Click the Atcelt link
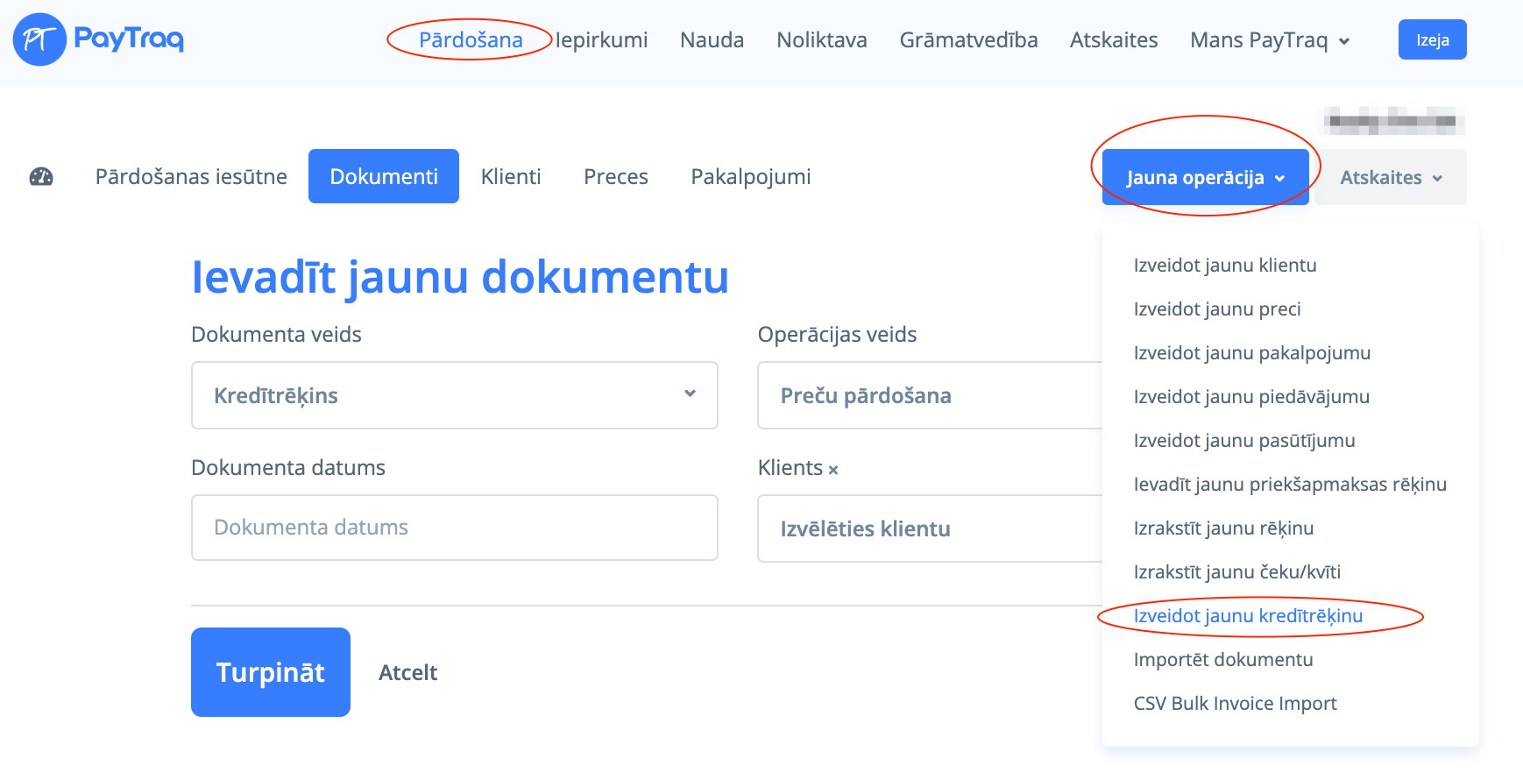Screen dimensions: 1523x773 [407, 672]
